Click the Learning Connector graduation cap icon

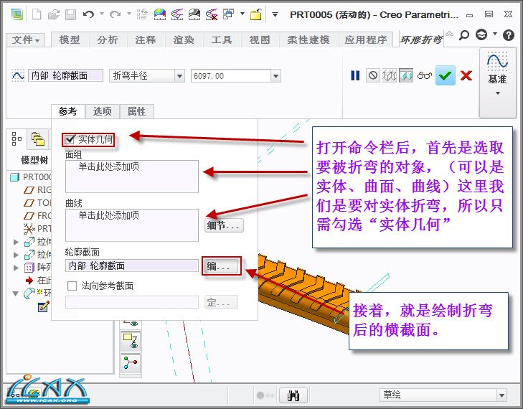coord(481,34)
